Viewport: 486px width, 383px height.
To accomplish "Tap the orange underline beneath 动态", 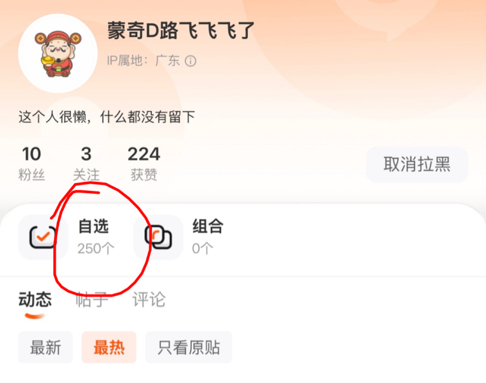I will (x=35, y=316).
